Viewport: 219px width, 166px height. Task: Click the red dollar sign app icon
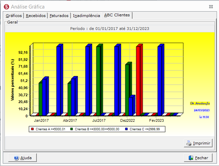click(6, 7)
